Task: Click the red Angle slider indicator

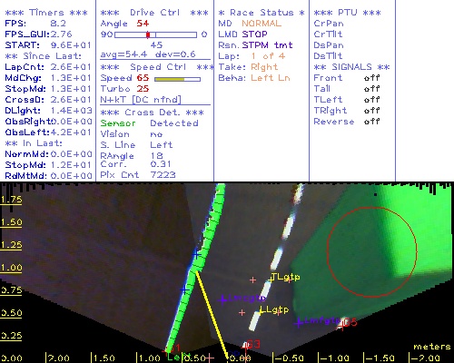Action: pos(148,34)
